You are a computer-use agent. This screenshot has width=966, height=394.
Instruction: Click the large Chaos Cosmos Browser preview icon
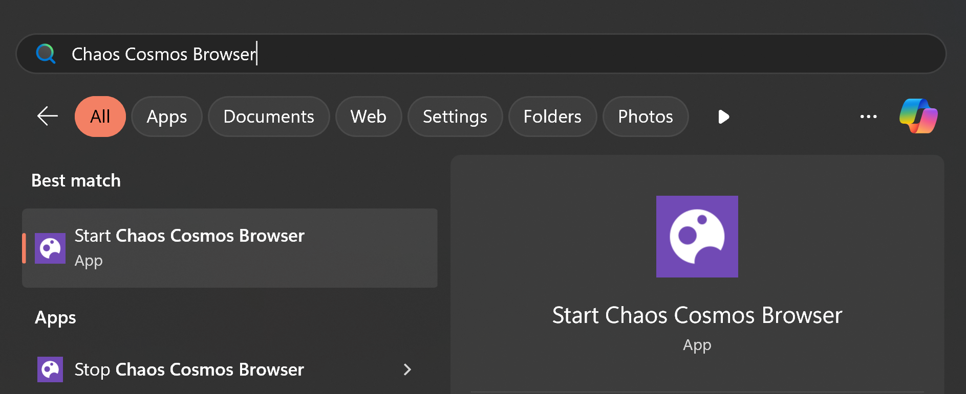click(x=697, y=237)
